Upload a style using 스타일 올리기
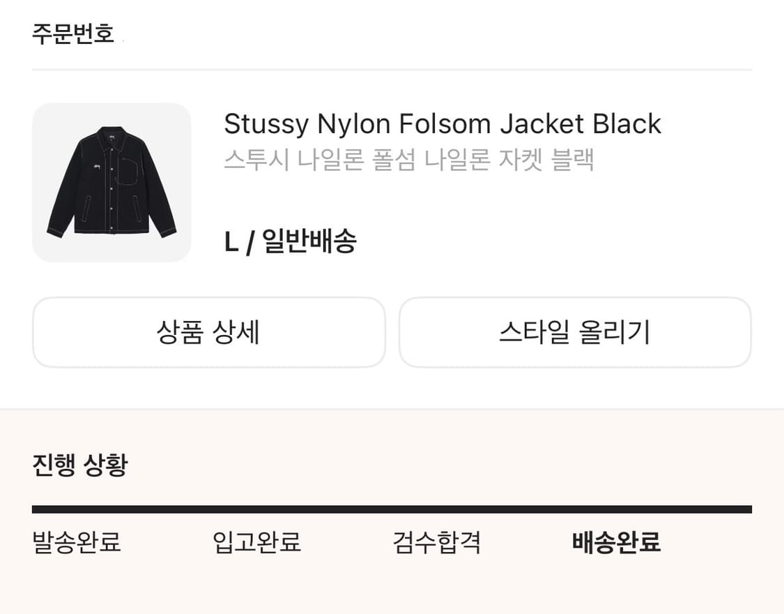 [576, 333]
